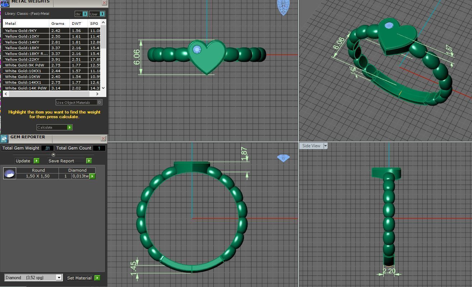Select the Yellow Gold:18KY R... row
This screenshot has height=287, width=472.
[x=52, y=54]
